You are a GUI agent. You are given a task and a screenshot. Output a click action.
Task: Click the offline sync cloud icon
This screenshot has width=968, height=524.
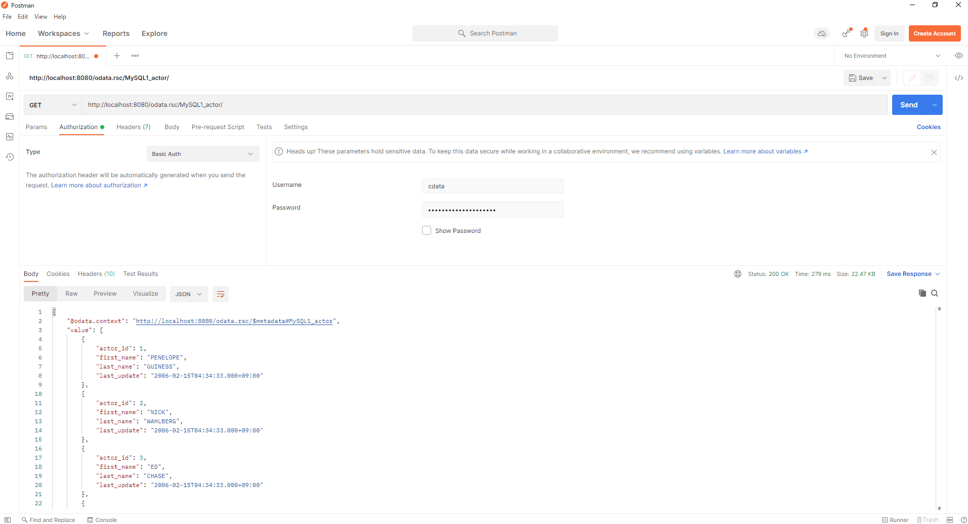(x=822, y=33)
